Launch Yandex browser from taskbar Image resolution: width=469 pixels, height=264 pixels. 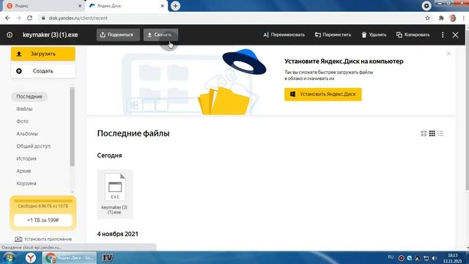coord(31,257)
